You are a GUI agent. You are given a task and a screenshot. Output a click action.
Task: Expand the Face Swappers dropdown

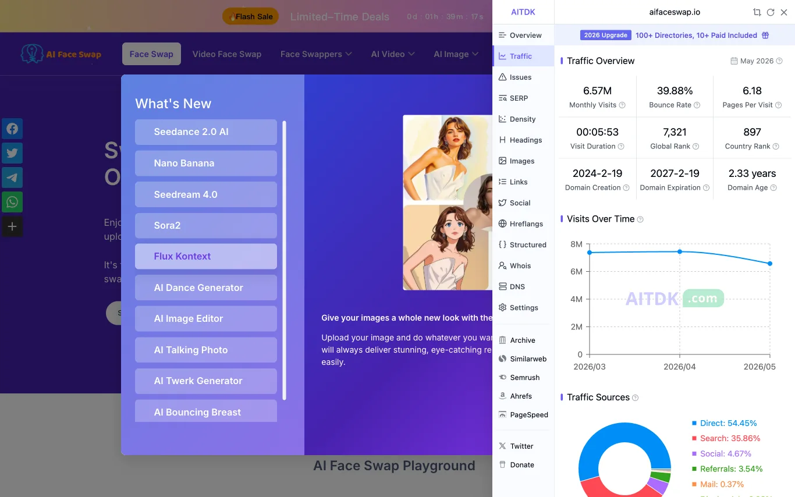pyautogui.click(x=316, y=54)
